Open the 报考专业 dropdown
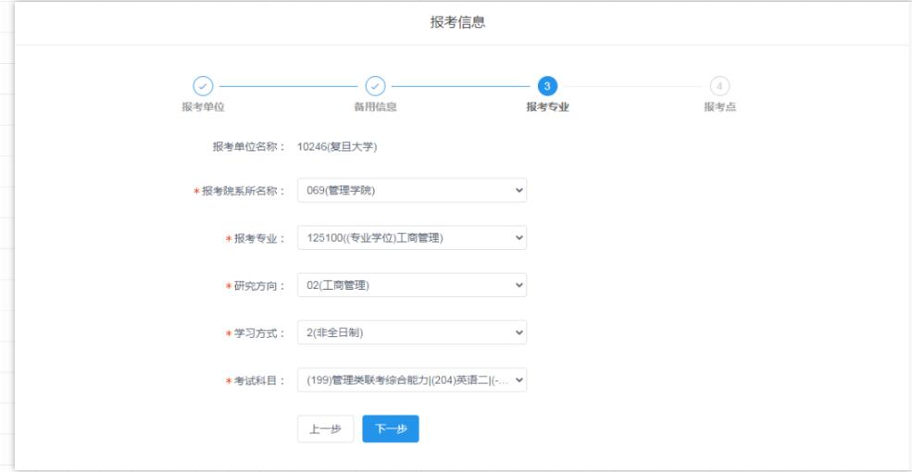The width and height of the screenshot is (912, 472). click(x=412, y=238)
